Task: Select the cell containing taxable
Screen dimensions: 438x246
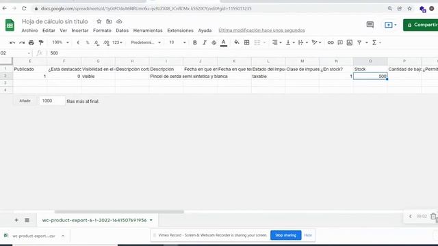Action: (268, 76)
